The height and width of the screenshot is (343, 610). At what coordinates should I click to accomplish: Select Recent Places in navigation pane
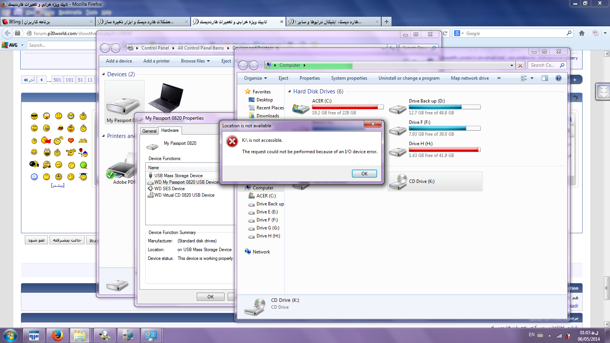270,108
